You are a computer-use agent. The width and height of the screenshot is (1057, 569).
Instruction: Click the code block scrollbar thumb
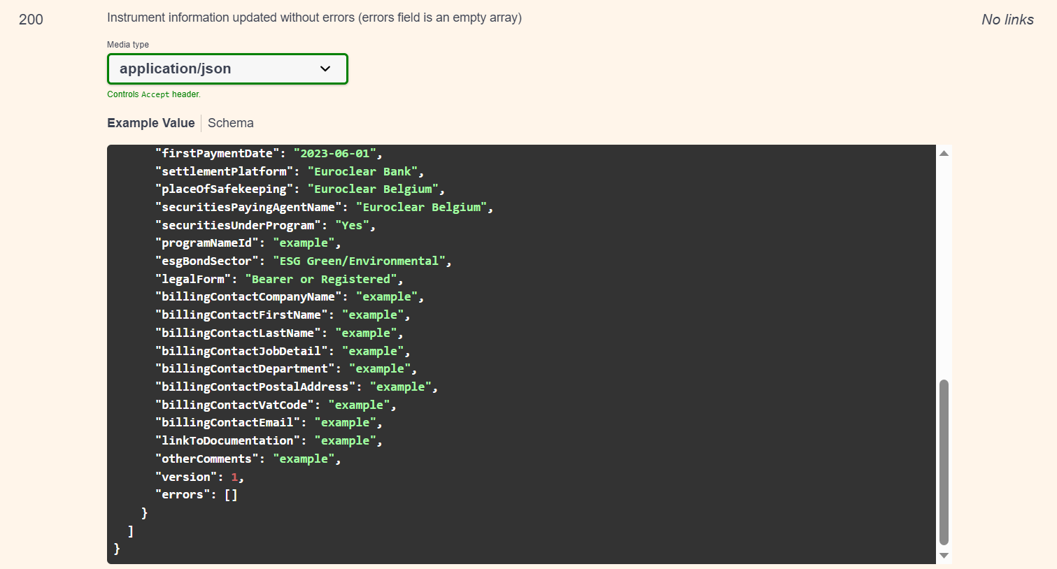[944, 462]
